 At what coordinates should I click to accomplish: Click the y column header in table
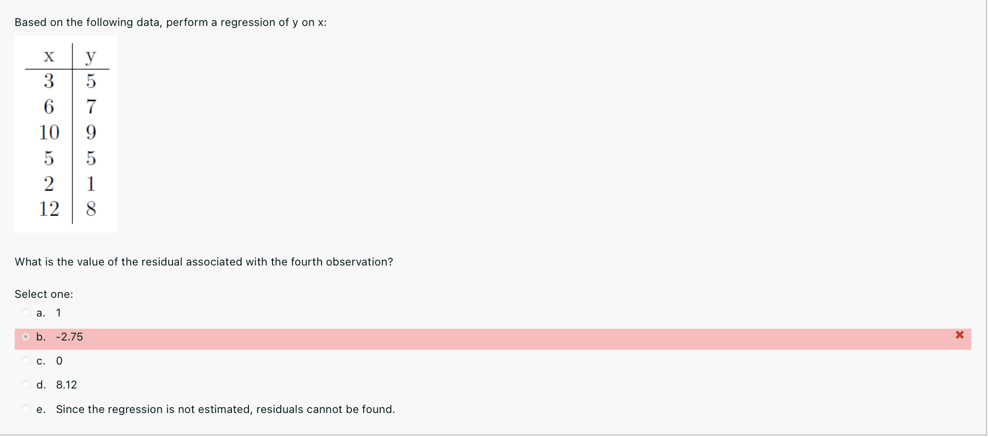91,57
